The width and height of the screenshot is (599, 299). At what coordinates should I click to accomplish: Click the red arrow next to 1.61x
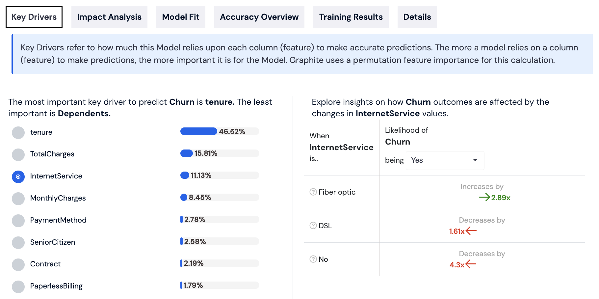point(471,231)
